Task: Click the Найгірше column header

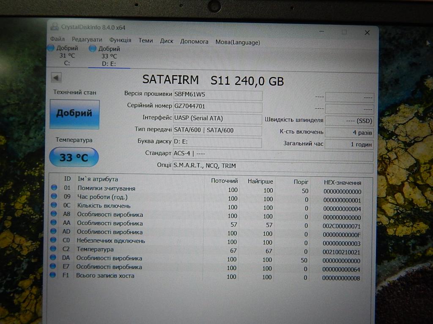Action: pyautogui.click(x=260, y=181)
